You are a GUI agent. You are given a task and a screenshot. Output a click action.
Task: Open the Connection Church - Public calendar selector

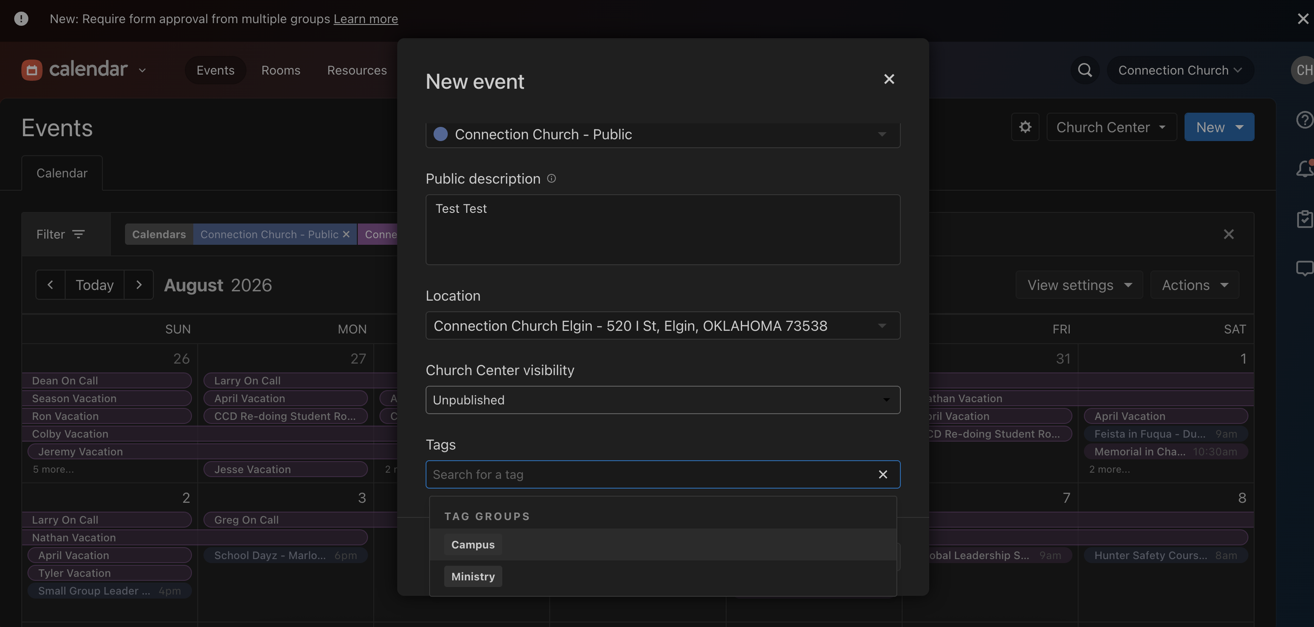pyautogui.click(x=663, y=135)
